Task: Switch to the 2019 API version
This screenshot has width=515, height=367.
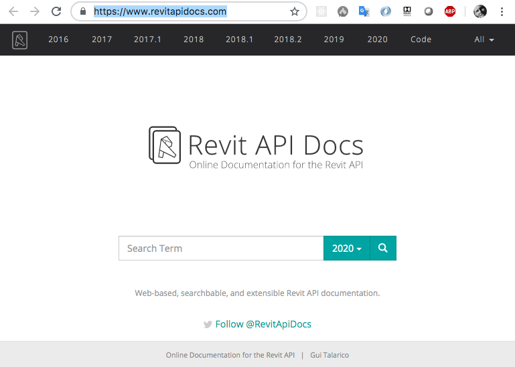Action: pos(334,40)
